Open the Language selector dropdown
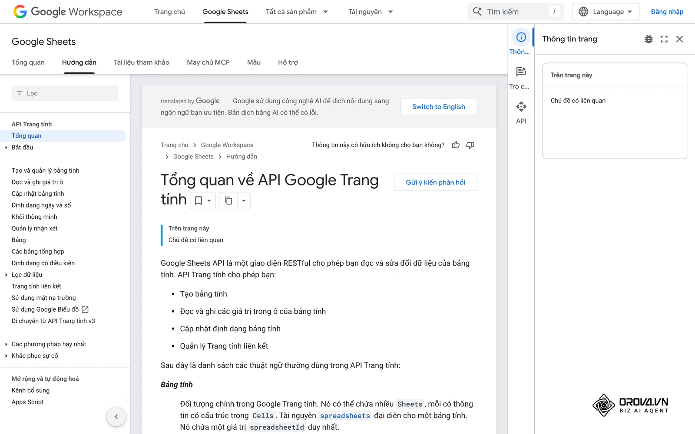 606,12
